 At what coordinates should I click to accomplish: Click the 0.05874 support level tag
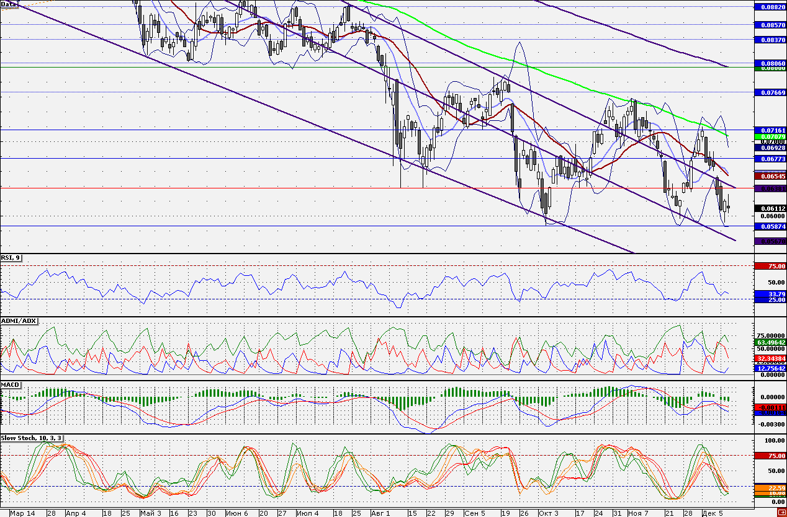(770, 226)
